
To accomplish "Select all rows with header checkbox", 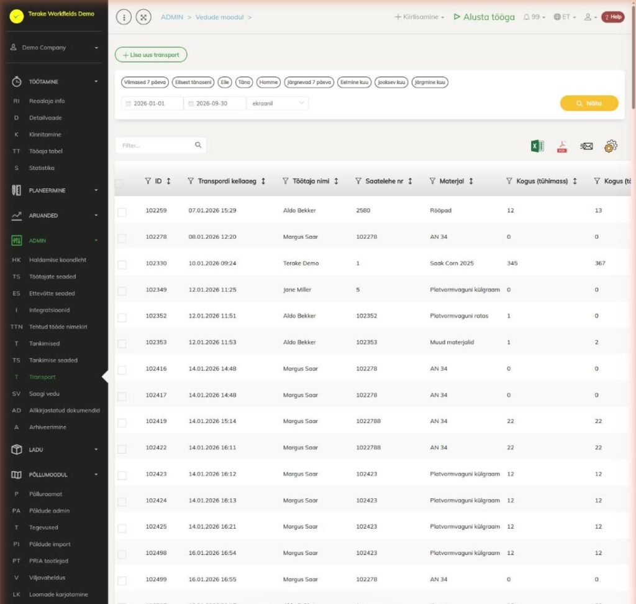I will tap(119, 183).
